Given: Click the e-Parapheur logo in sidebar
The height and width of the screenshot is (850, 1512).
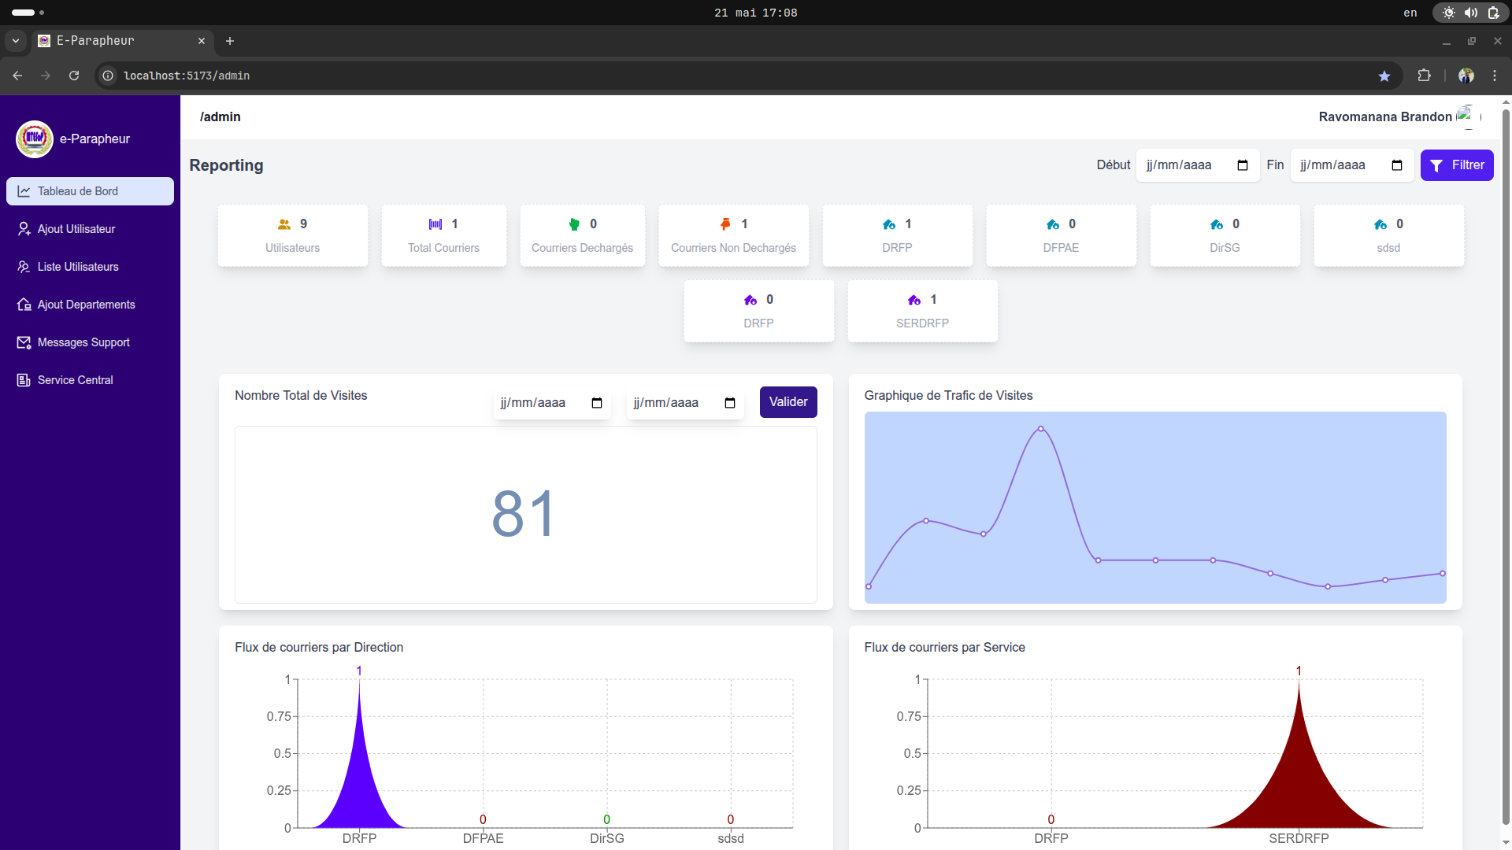Looking at the screenshot, I should (x=35, y=139).
